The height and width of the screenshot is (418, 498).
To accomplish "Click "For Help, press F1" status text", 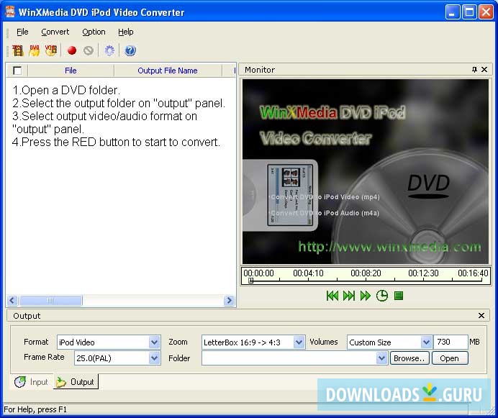I will pyautogui.click(x=35, y=409).
